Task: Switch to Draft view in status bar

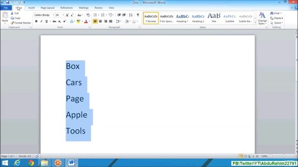Action: pyautogui.click(x=257, y=156)
